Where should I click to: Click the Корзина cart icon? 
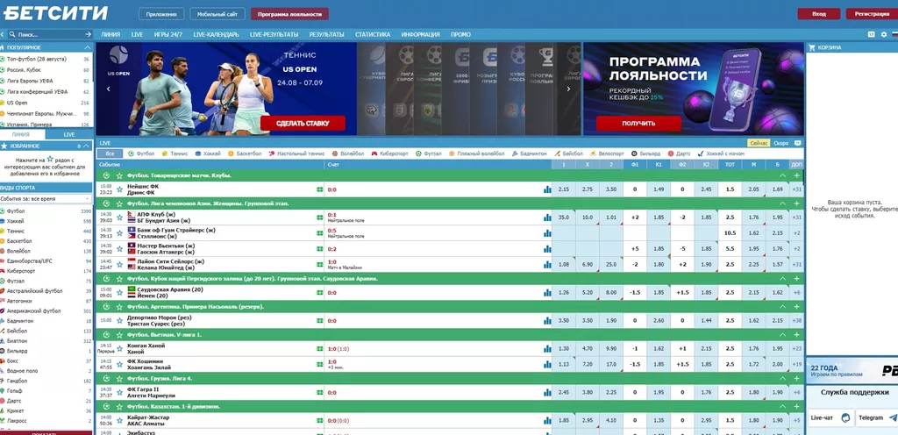(811, 48)
